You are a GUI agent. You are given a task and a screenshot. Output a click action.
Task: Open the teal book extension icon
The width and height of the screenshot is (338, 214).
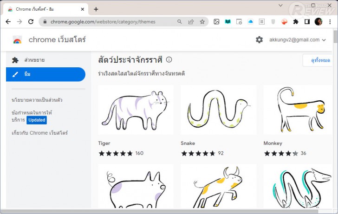pyautogui.click(x=228, y=21)
